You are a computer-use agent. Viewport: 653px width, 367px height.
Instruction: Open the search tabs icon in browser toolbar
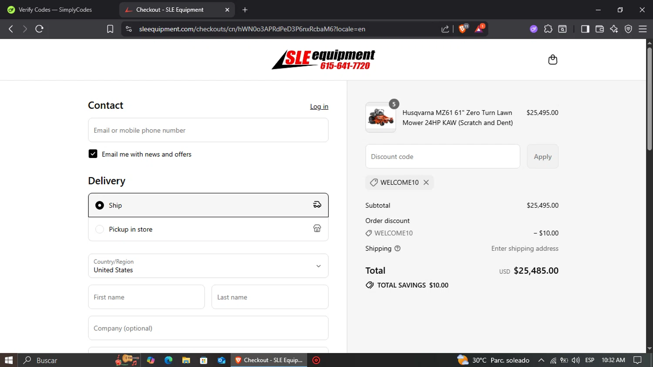(x=562, y=29)
